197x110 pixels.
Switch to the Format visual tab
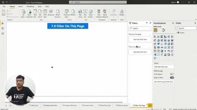(163, 30)
